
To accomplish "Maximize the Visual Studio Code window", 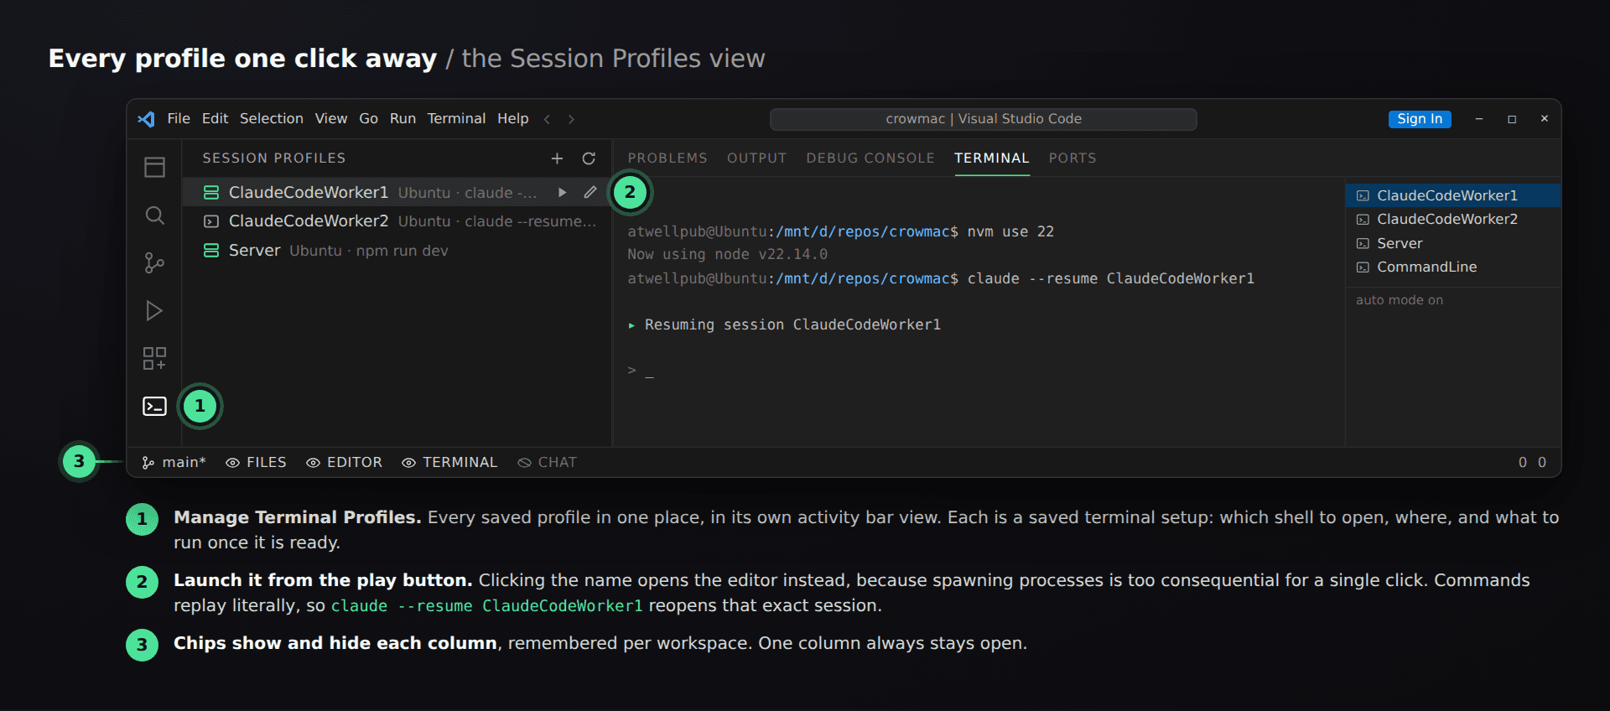I will (x=1512, y=119).
